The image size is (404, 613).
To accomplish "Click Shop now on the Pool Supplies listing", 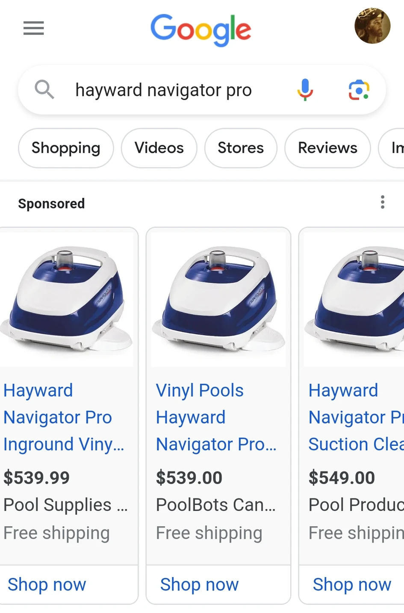I will (x=47, y=584).
